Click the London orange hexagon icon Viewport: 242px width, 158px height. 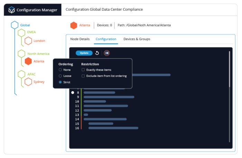[28, 41]
